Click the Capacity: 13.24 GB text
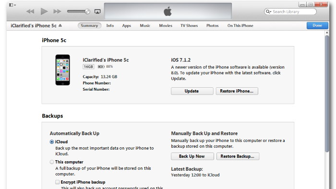 click(x=100, y=77)
